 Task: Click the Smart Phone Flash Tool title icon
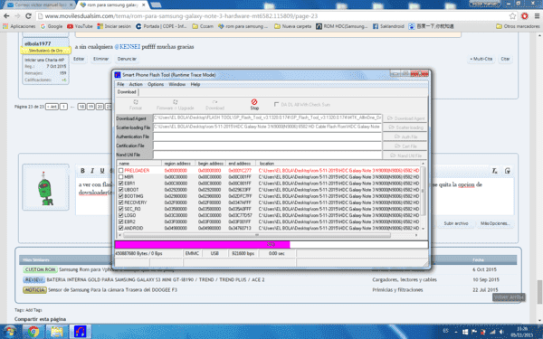click(118, 75)
